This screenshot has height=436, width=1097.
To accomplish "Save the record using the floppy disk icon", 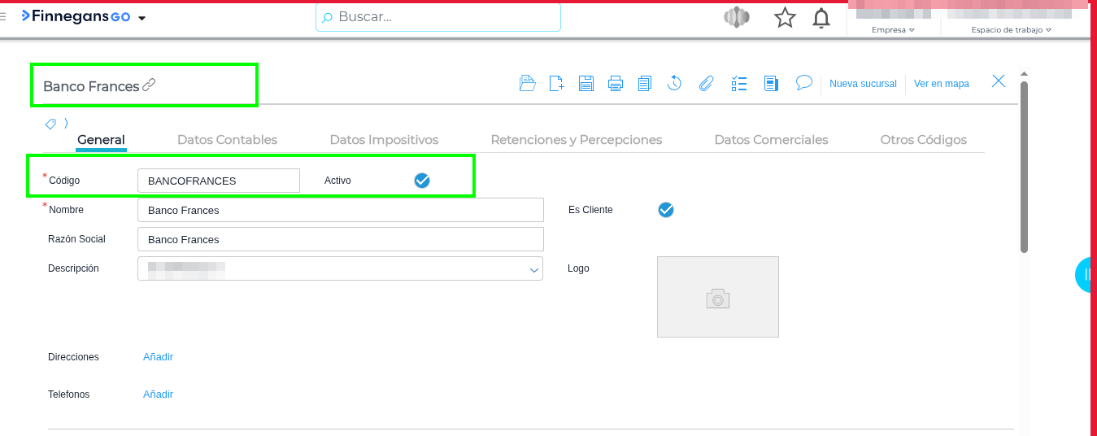I will [586, 83].
